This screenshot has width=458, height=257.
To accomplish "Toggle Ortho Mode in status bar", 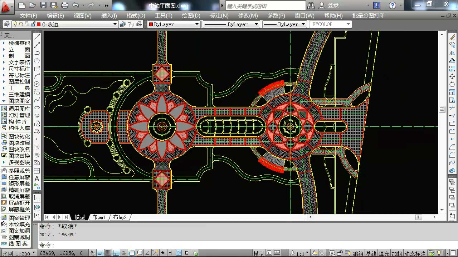I will 116,253.
